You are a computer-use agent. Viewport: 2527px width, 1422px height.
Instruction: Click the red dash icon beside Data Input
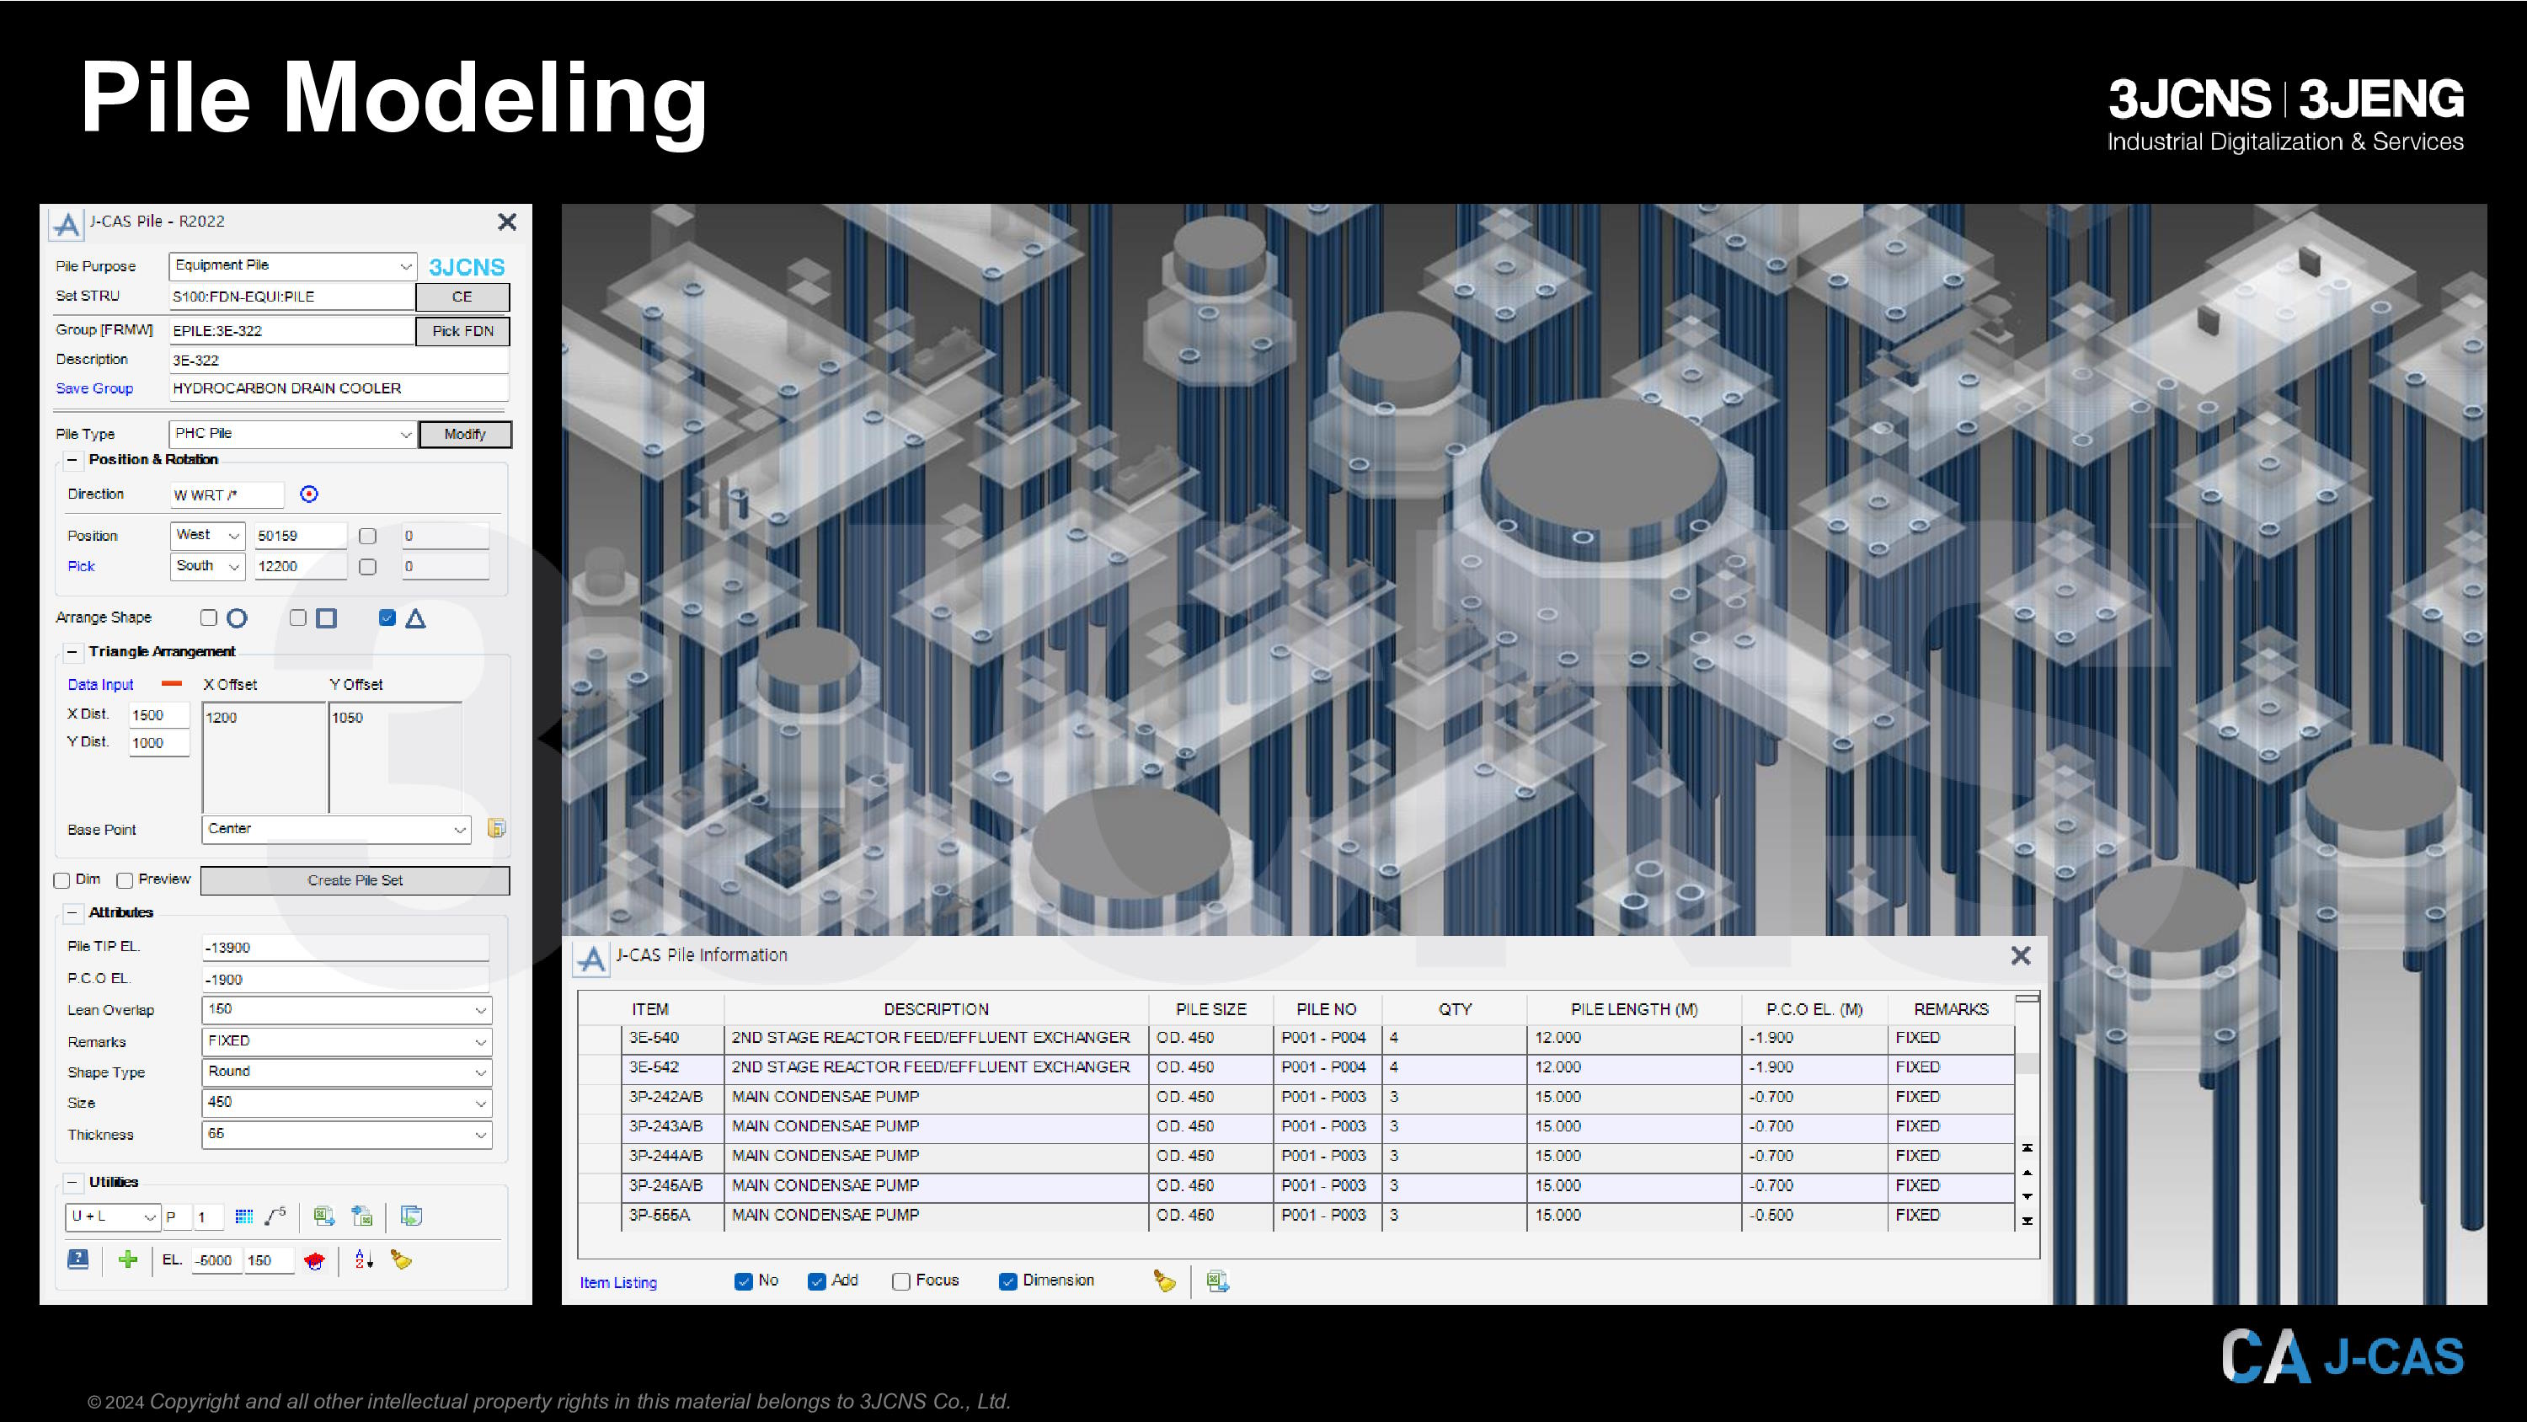172,684
